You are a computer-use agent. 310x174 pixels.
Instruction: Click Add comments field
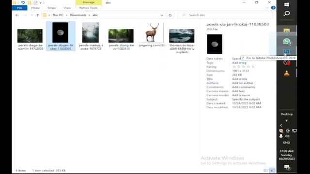pyautogui.click(x=243, y=87)
